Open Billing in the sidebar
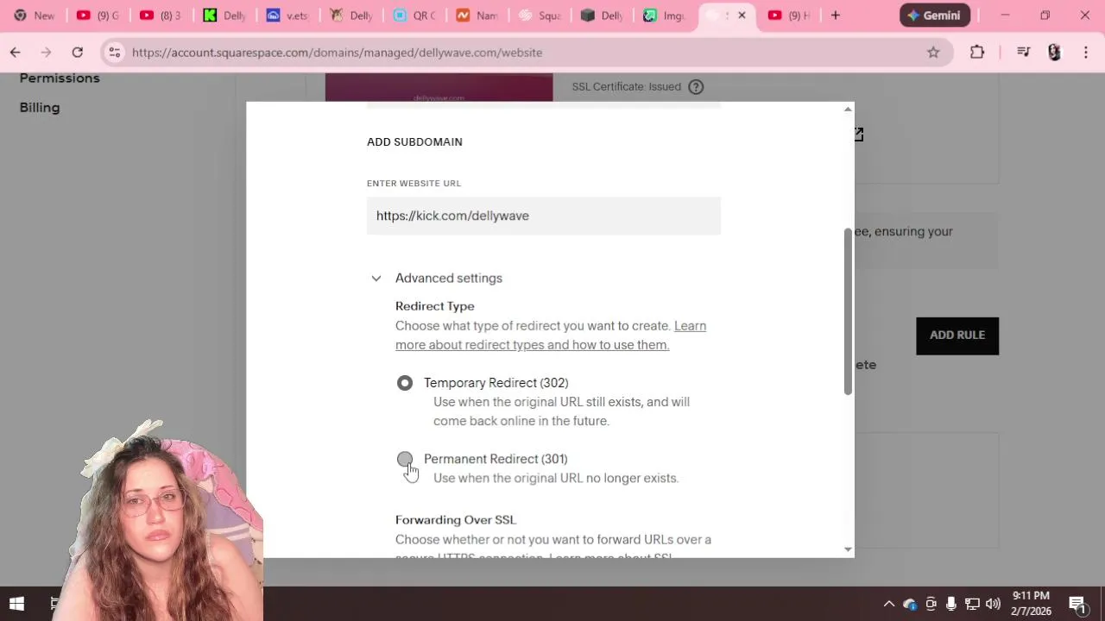 coord(40,108)
